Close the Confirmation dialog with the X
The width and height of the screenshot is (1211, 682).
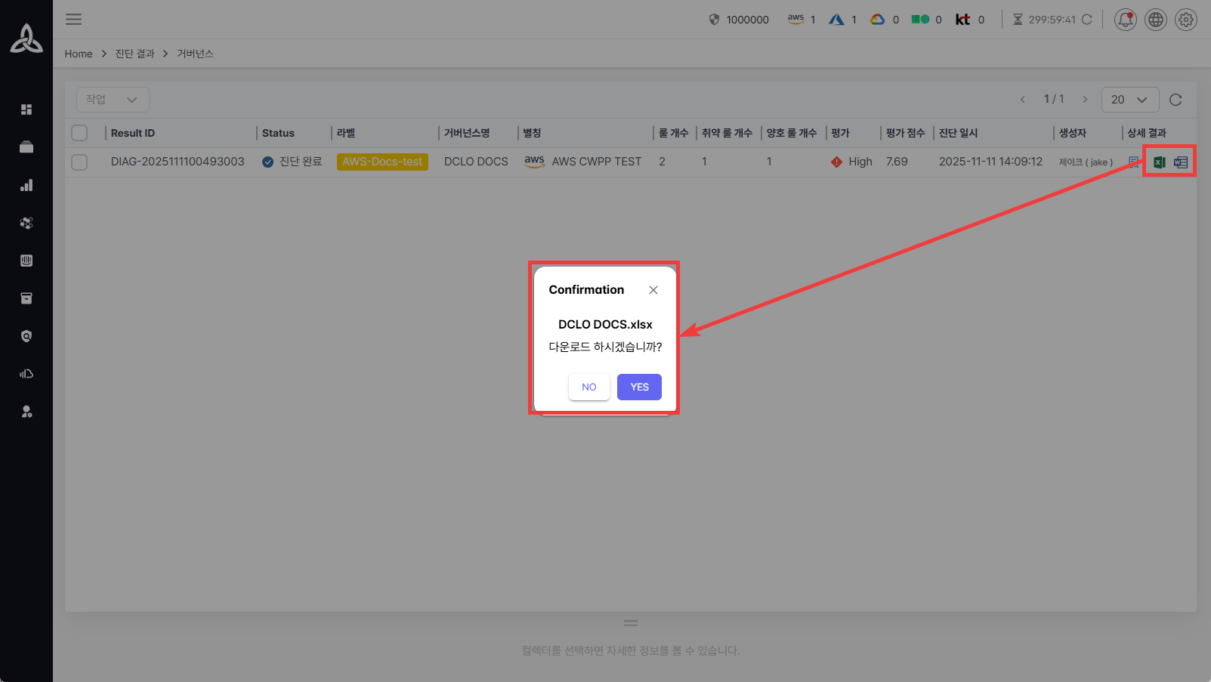653,290
